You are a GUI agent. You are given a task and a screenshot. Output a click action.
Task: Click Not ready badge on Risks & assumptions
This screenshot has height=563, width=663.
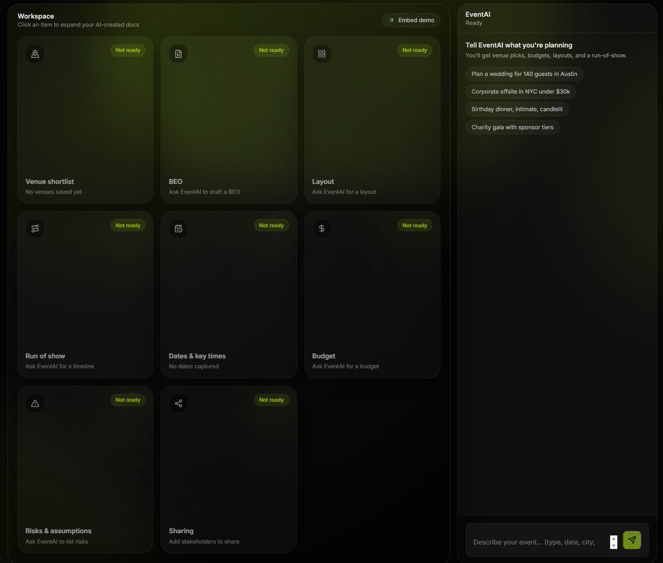click(128, 400)
